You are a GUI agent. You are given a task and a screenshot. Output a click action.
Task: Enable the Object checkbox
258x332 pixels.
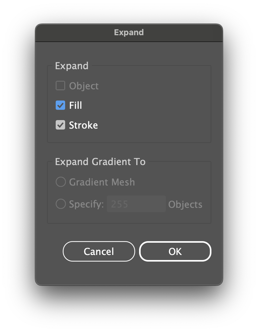coord(60,86)
